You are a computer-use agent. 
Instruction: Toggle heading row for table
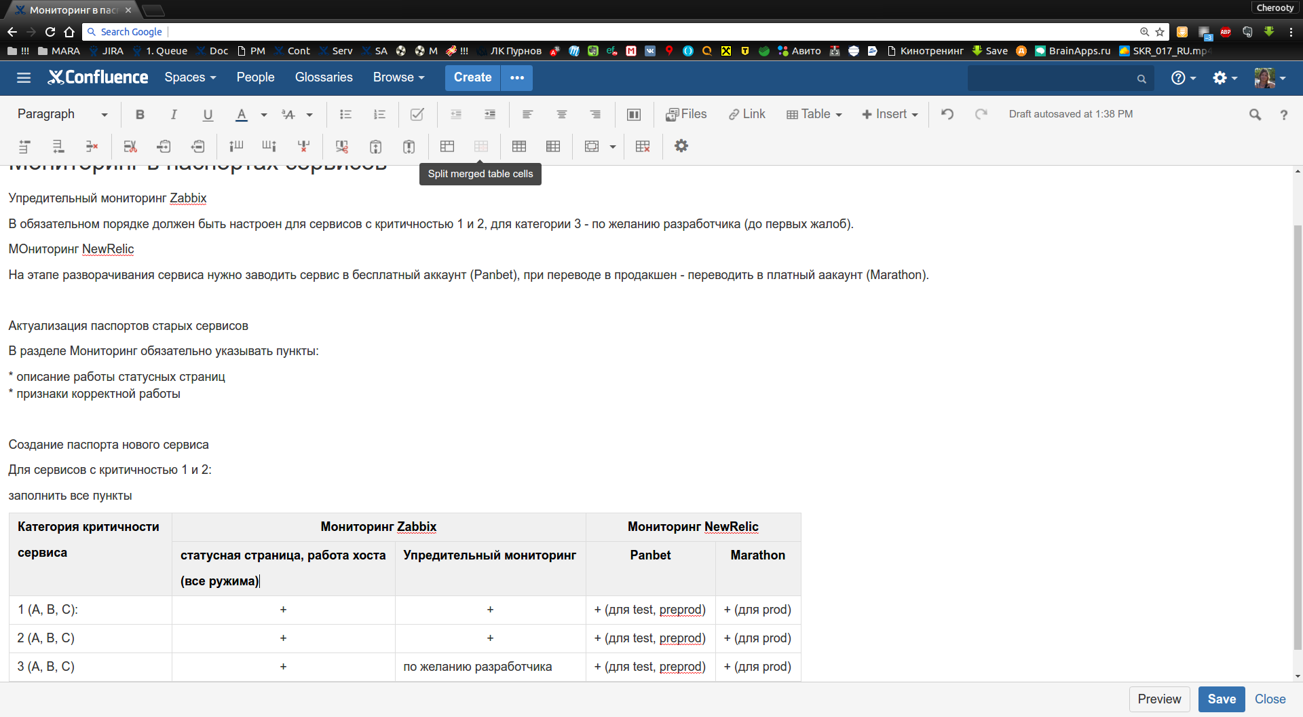(519, 147)
